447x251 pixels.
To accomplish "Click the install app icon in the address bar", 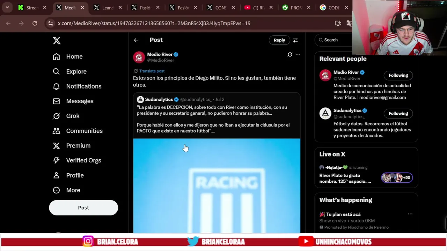I will [338, 23].
